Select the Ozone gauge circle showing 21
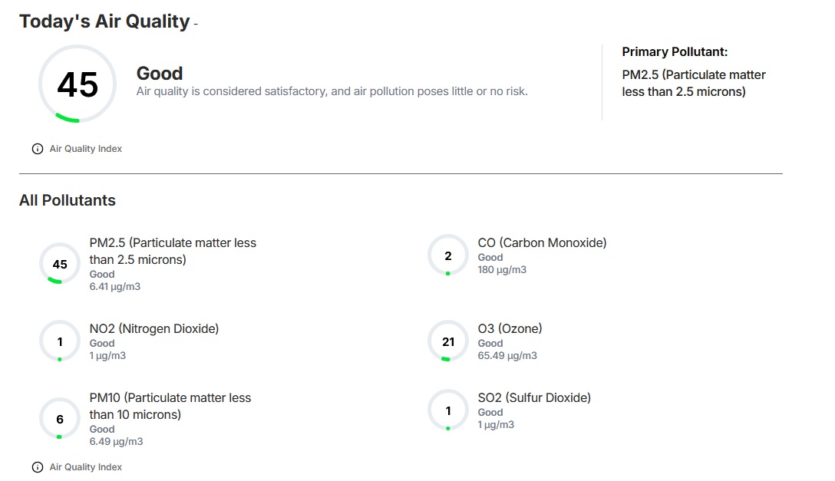 tap(448, 341)
